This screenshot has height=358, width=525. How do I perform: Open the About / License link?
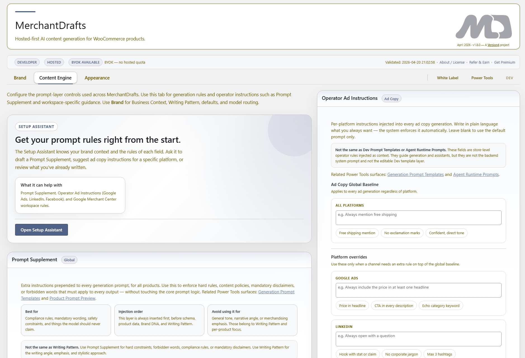tap(452, 62)
